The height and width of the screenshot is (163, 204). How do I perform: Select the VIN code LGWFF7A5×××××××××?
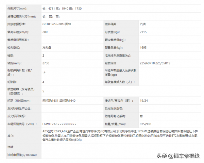click(60, 124)
